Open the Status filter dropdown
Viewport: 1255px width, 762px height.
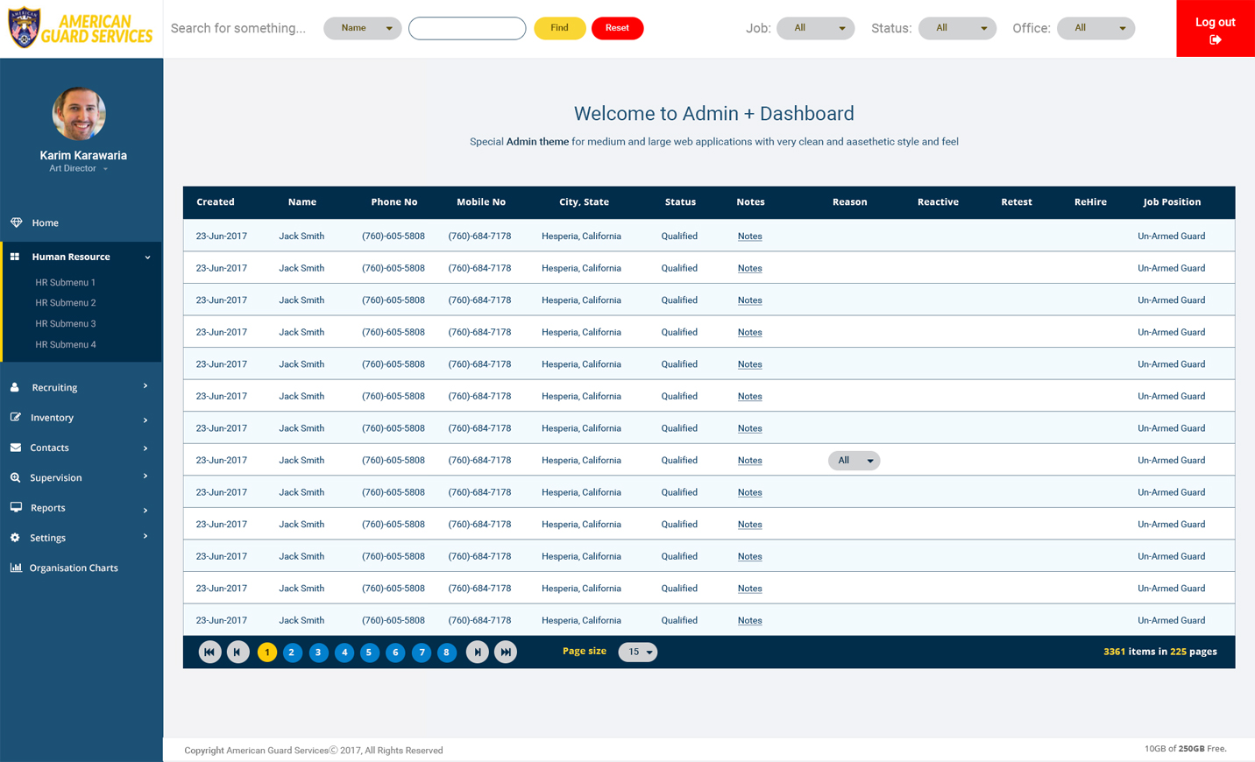956,28
